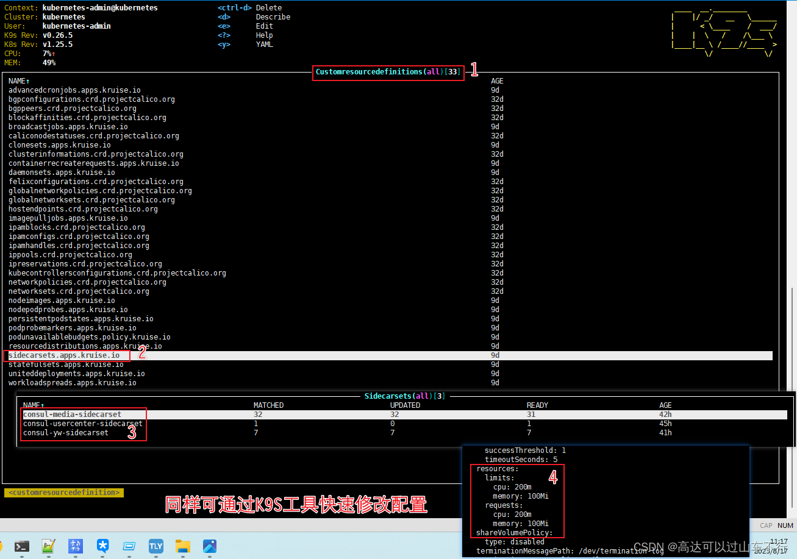Viewport: 797px width, 559px height.
Task: Select ipamhandles.crd.projectcalico.org row
Action: pos(390,246)
